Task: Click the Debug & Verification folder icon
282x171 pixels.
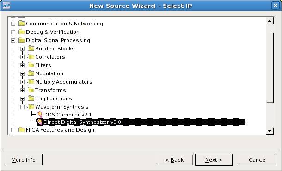Action: click(x=22, y=31)
